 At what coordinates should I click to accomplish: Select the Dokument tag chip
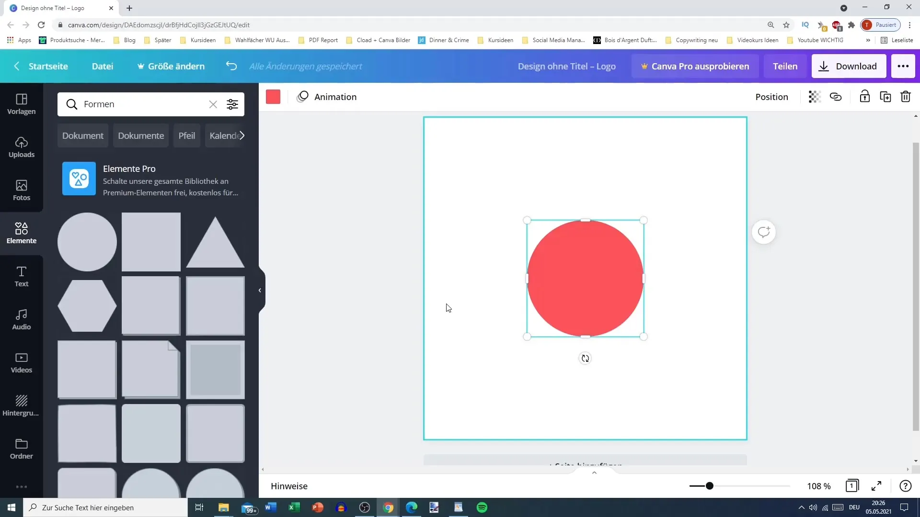point(83,135)
